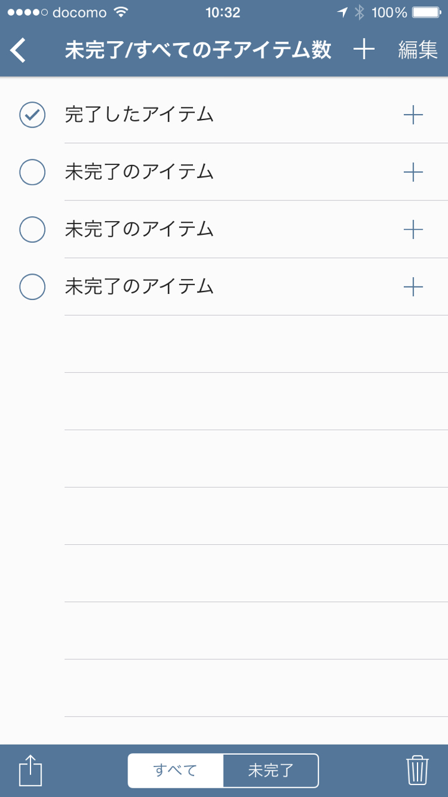Add child item to 完了したアイテム row
The height and width of the screenshot is (797, 448).
coord(413,115)
